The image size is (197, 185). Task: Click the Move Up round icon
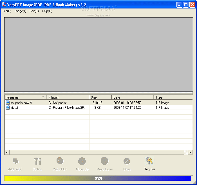(x=82, y=161)
